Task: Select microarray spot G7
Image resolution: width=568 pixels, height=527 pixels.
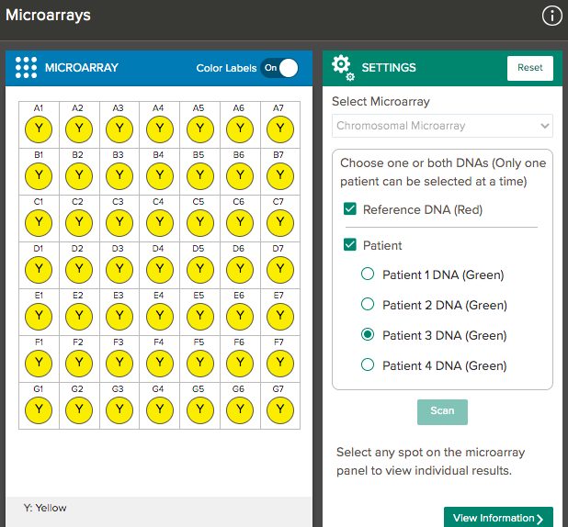Action: coord(280,410)
